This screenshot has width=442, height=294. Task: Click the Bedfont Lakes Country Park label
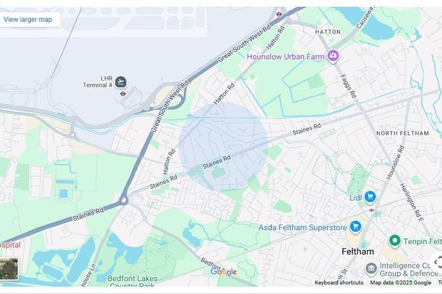click(132, 281)
